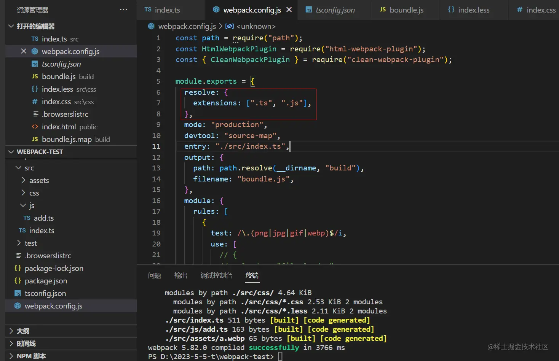Click the JS icon beside boundle.js.map build
Viewport: 559px width, 361px height.
point(35,139)
